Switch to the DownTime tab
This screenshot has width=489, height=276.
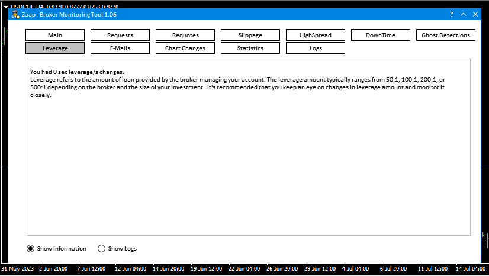(x=381, y=35)
